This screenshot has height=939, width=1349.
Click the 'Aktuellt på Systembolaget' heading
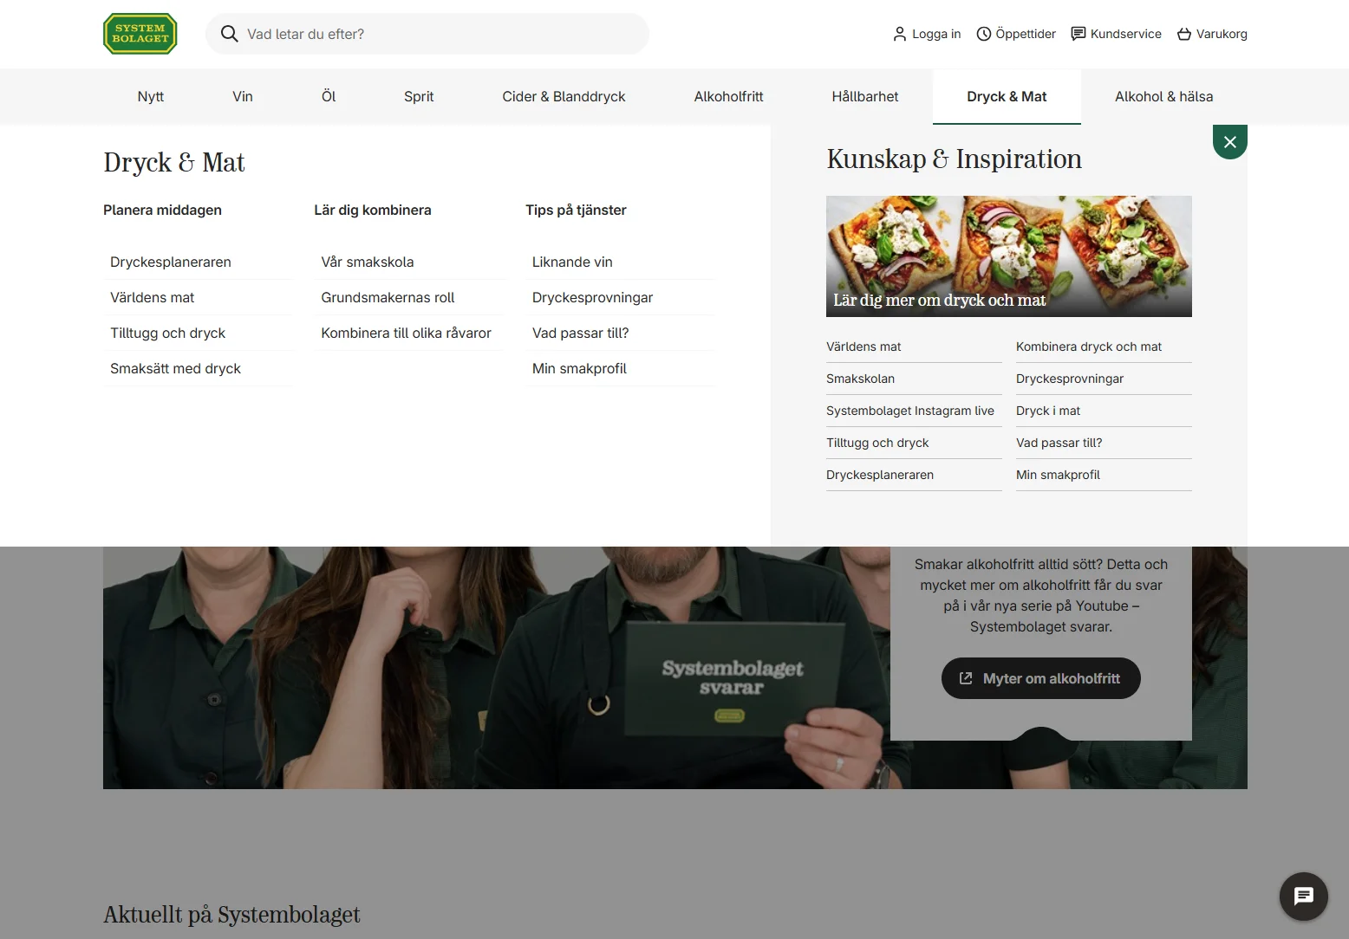[x=231, y=915]
